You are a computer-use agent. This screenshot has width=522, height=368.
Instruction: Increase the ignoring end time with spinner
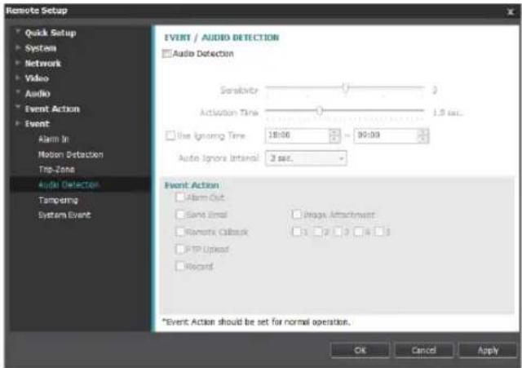(423, 132)
